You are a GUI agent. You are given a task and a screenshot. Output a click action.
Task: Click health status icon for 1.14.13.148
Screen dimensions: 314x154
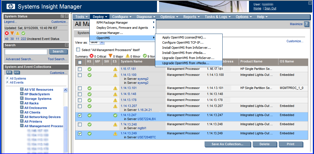click(x=89, y=94)
